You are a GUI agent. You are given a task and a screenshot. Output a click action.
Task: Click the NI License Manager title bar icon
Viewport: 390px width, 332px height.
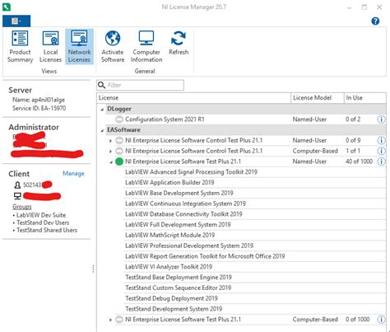[7, 7]
